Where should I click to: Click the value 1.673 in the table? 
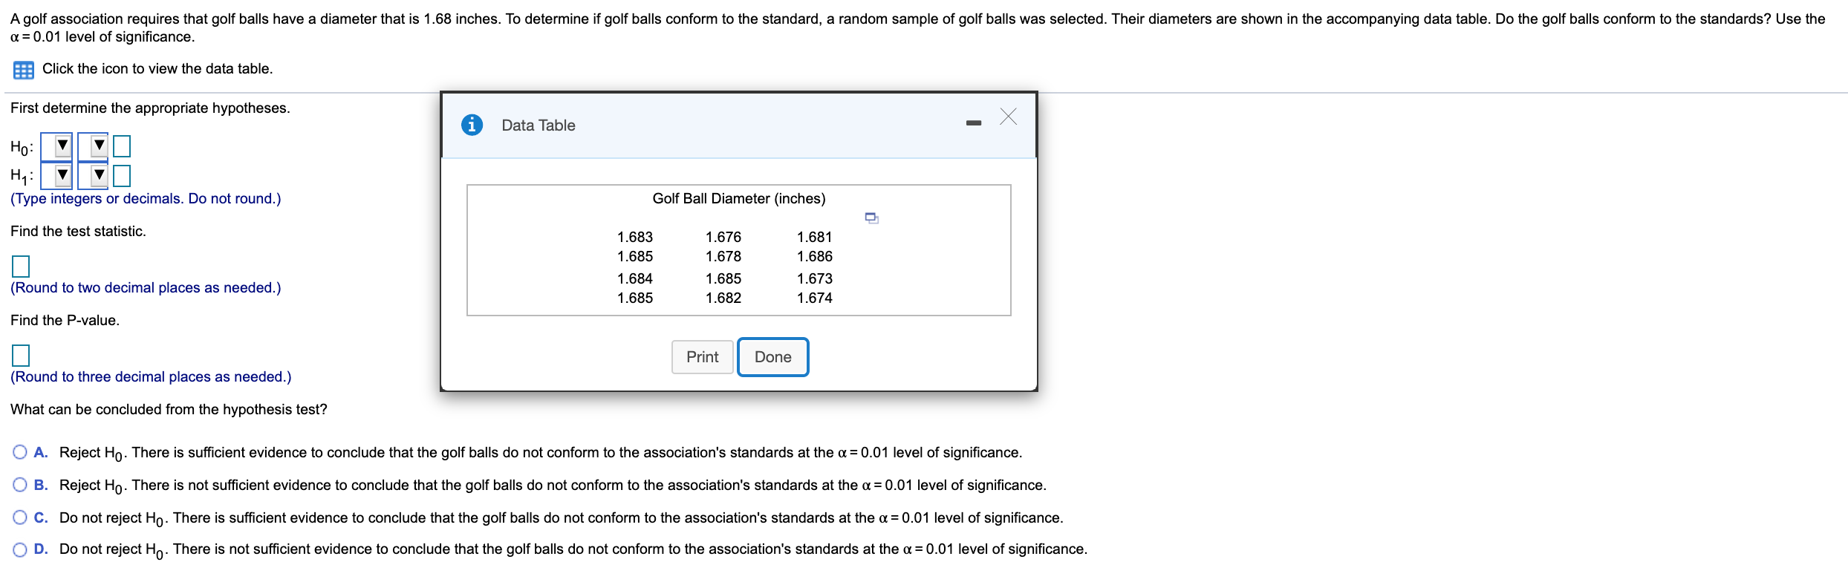(815, 278)
